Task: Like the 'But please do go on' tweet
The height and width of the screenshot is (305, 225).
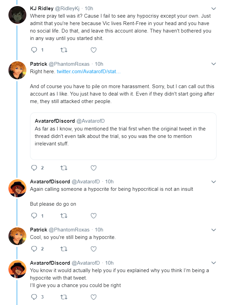Action: click(94, 216)
